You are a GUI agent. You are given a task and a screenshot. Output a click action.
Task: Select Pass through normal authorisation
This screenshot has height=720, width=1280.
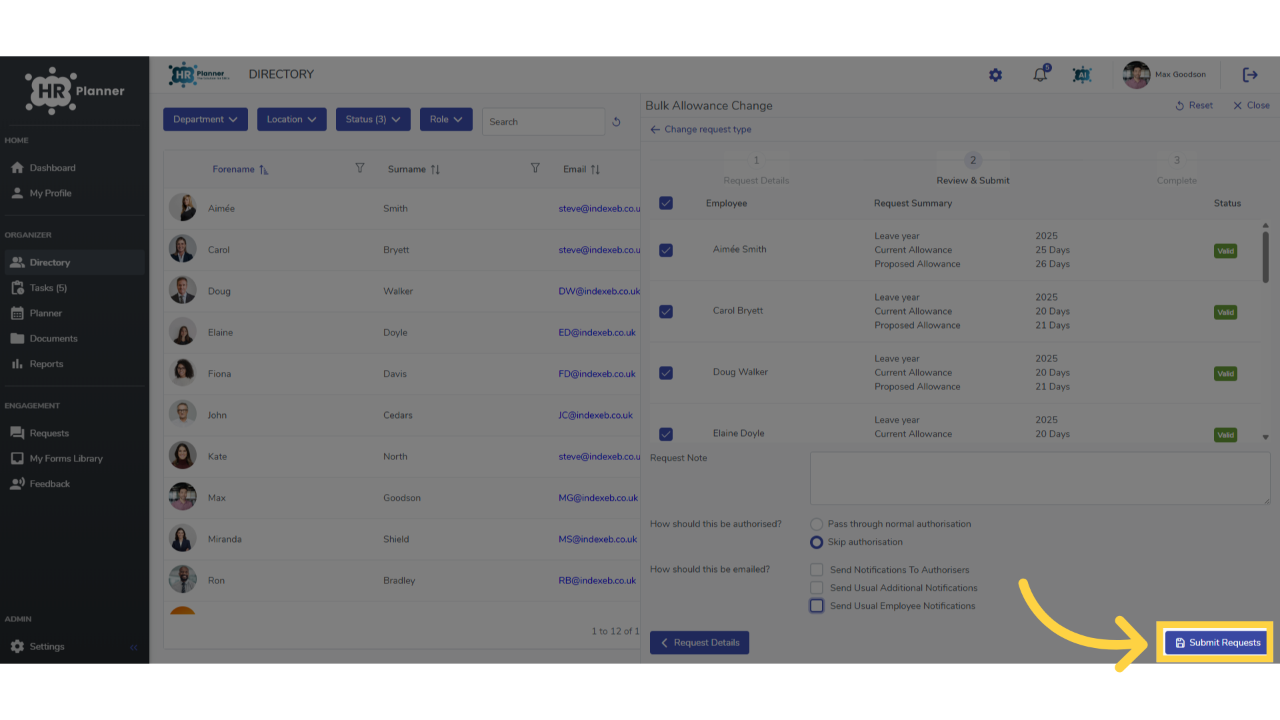(x=817, y=524)
